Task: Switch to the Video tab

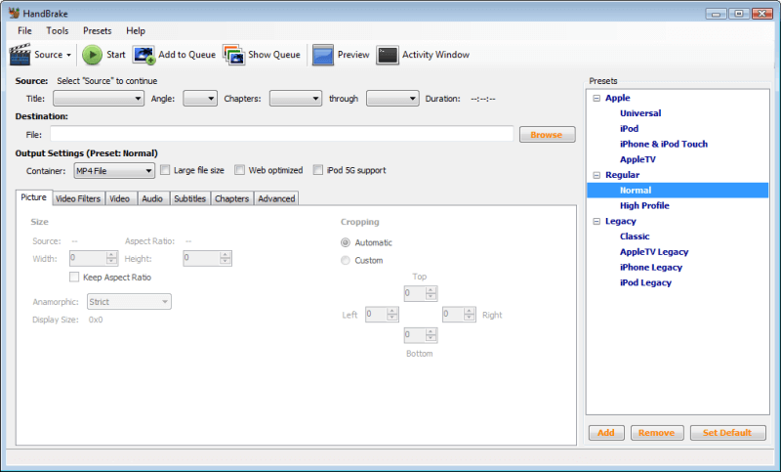Action: tap(119, 198)
